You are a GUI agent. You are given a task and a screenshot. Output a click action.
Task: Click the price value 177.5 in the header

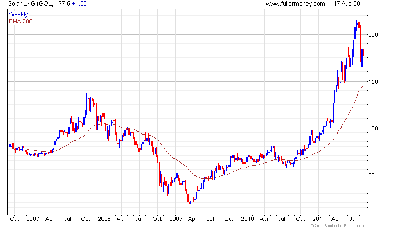click(62, 4)
